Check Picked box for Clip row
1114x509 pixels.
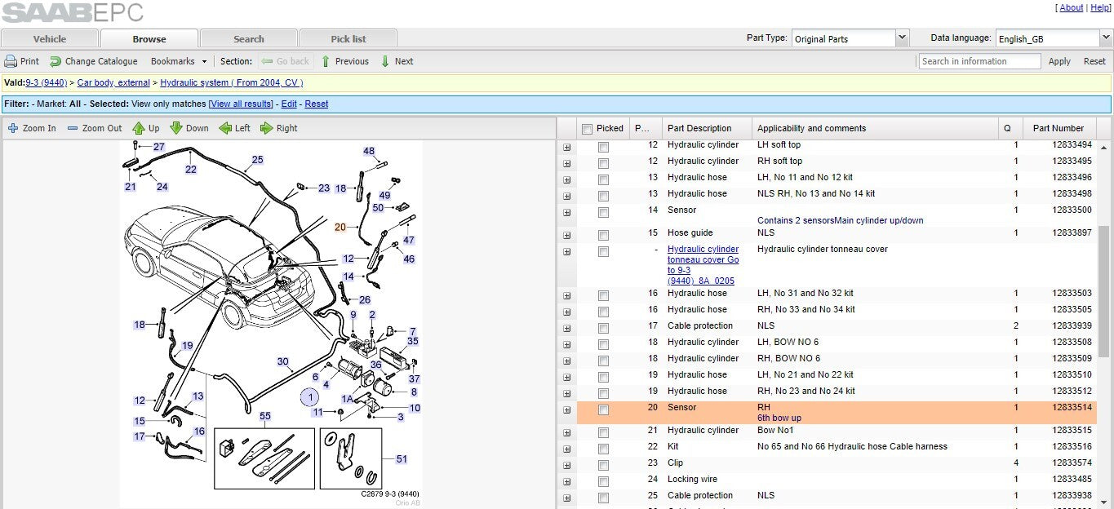coord(603,466)
